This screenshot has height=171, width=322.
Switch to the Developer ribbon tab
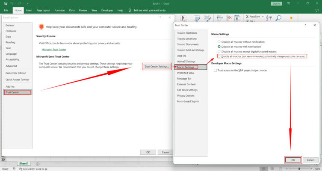107,10
